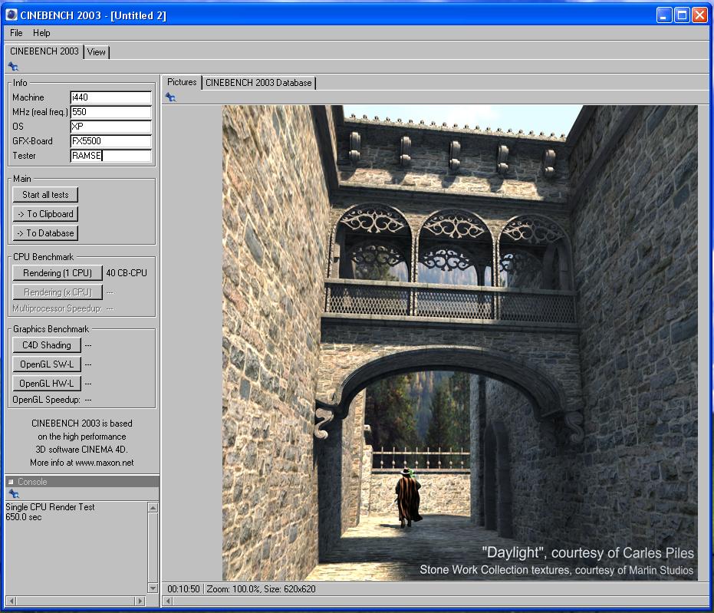714x613 pixels.
Task: Switch to the View tab
Action: 96,52
